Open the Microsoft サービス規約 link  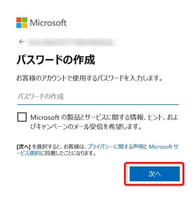(164, 147)
